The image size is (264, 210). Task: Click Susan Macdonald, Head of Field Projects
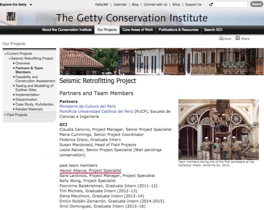click(x=98, y=145)
